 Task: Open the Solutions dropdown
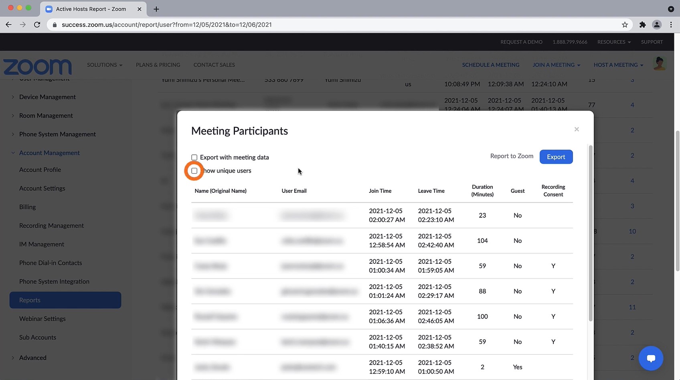pos(105,65)
